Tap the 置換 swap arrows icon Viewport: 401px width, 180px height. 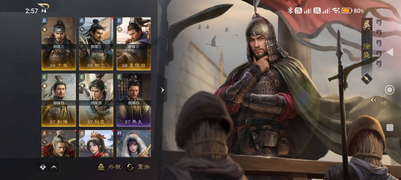[130, 167]
